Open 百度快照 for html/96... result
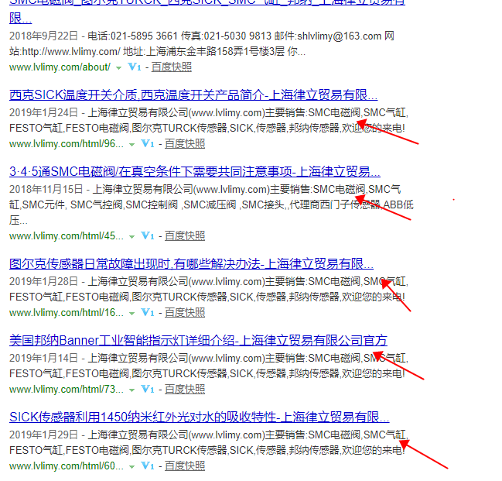This screenshot has width=502, height=481. click(x=185, y=144)
